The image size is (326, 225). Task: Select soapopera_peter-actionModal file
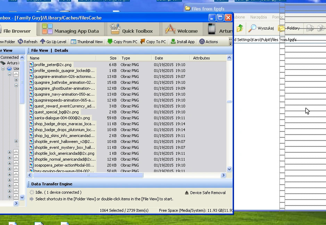[x=64, y=165]
